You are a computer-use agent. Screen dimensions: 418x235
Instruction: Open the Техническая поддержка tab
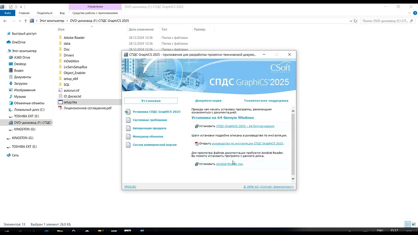pyautogui.click(x=266, y=101)
